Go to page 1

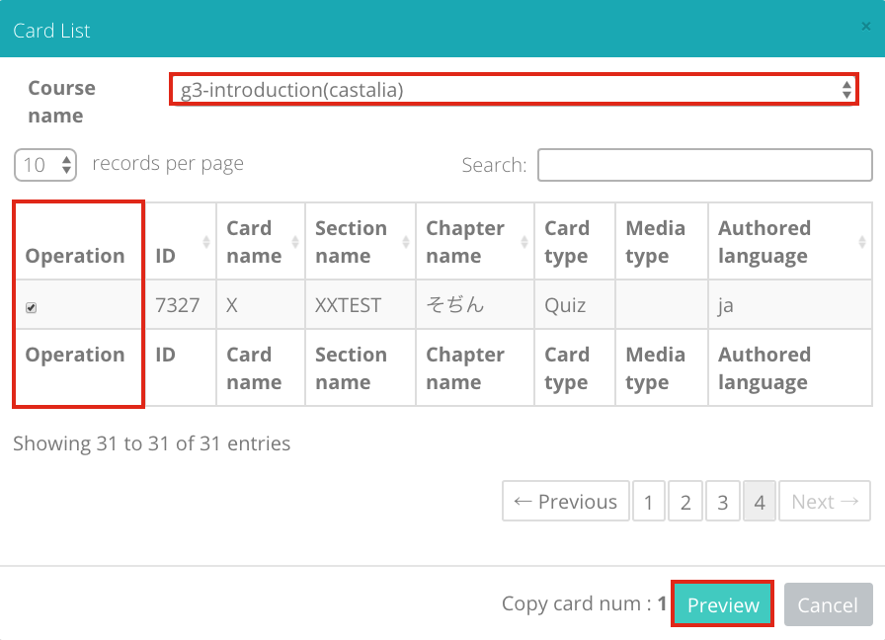[x=649, y=501]
